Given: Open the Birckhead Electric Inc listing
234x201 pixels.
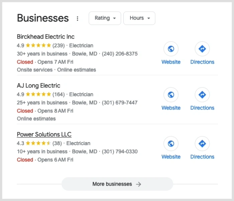Looking at the screenshot, I should point(46,37).
